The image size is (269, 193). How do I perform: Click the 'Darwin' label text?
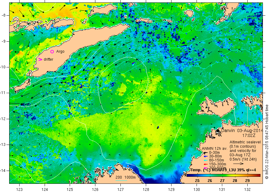coord(228,131)
